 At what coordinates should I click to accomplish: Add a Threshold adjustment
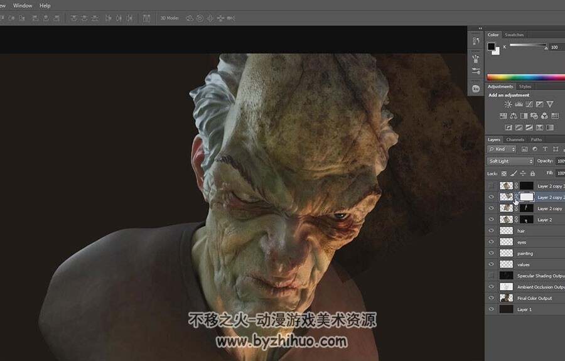point(529,127)
